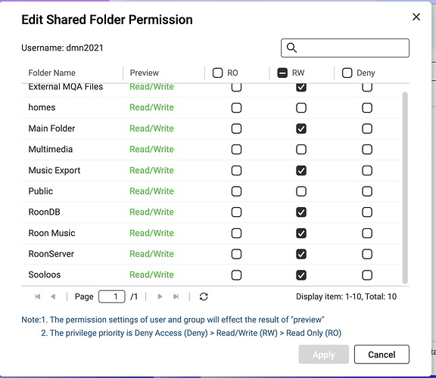Screen dimensions: 436x378
Task: Click Read/Write preview for Sooloos
Action: click(151, 274)
